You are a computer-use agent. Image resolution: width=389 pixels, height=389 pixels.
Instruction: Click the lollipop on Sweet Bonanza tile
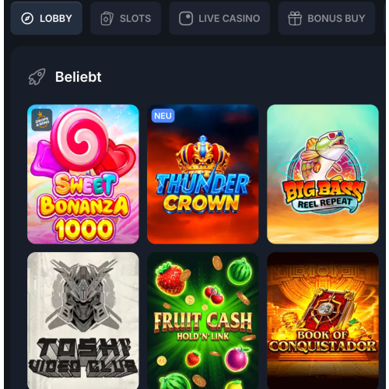[79, 140]
